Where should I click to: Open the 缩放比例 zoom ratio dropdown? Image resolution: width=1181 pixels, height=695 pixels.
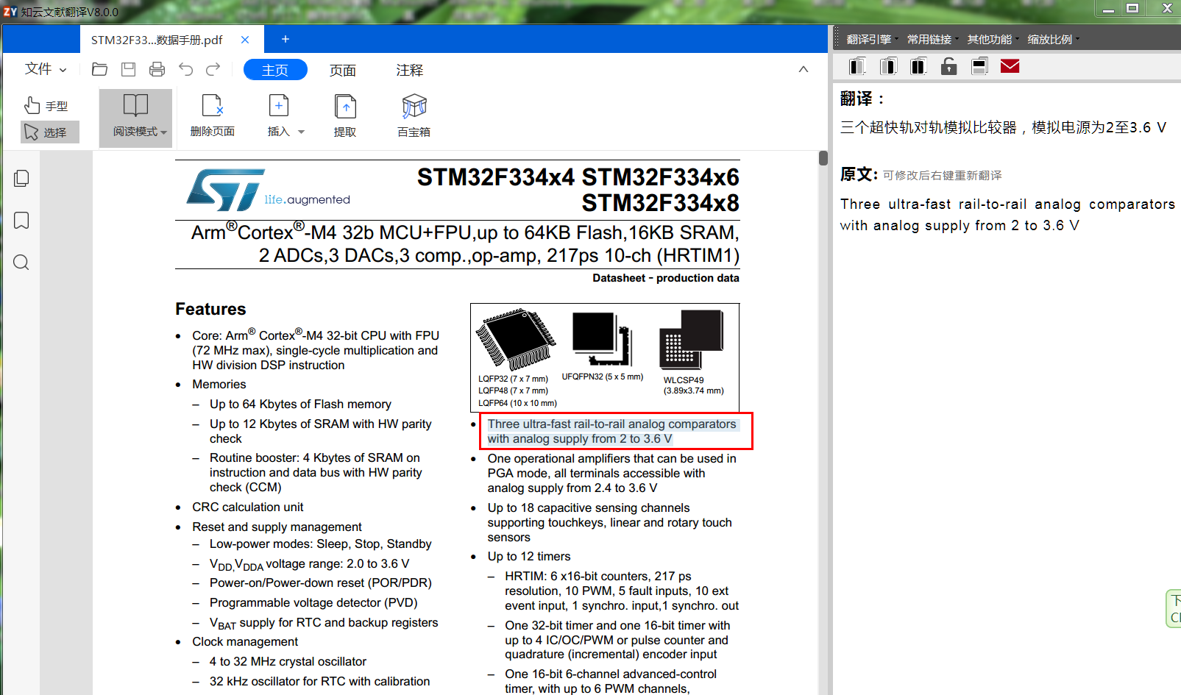pyautogui.click(x=1053, y=39)
